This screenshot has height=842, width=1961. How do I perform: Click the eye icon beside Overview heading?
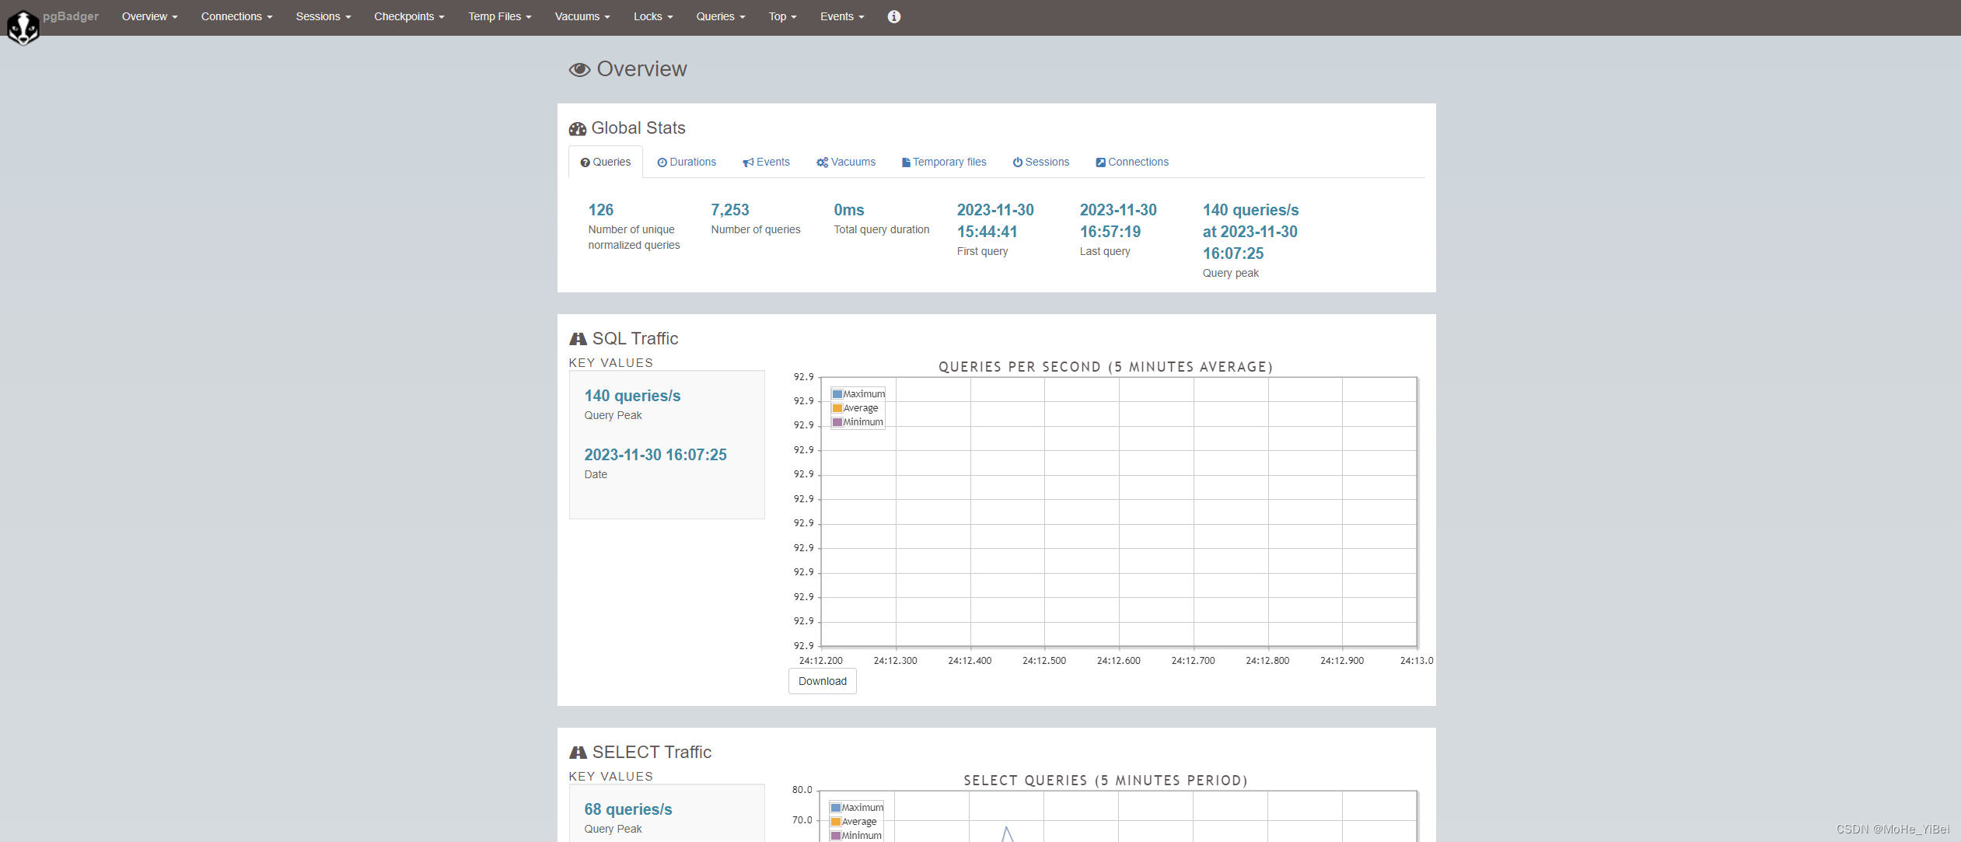(x=579, y=70)
